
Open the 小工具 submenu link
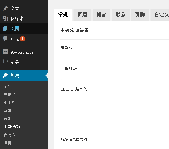click(9, 103)
